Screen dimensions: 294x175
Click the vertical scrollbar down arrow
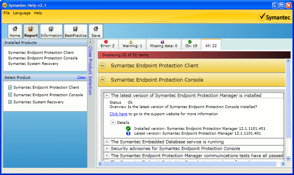coord(288,158)
